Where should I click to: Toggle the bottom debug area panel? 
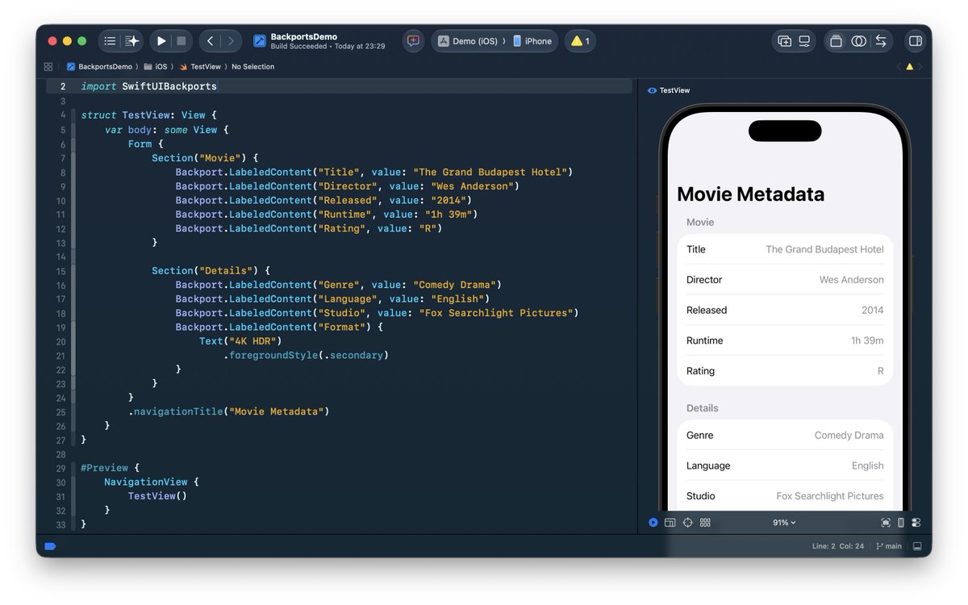point(917,546)
